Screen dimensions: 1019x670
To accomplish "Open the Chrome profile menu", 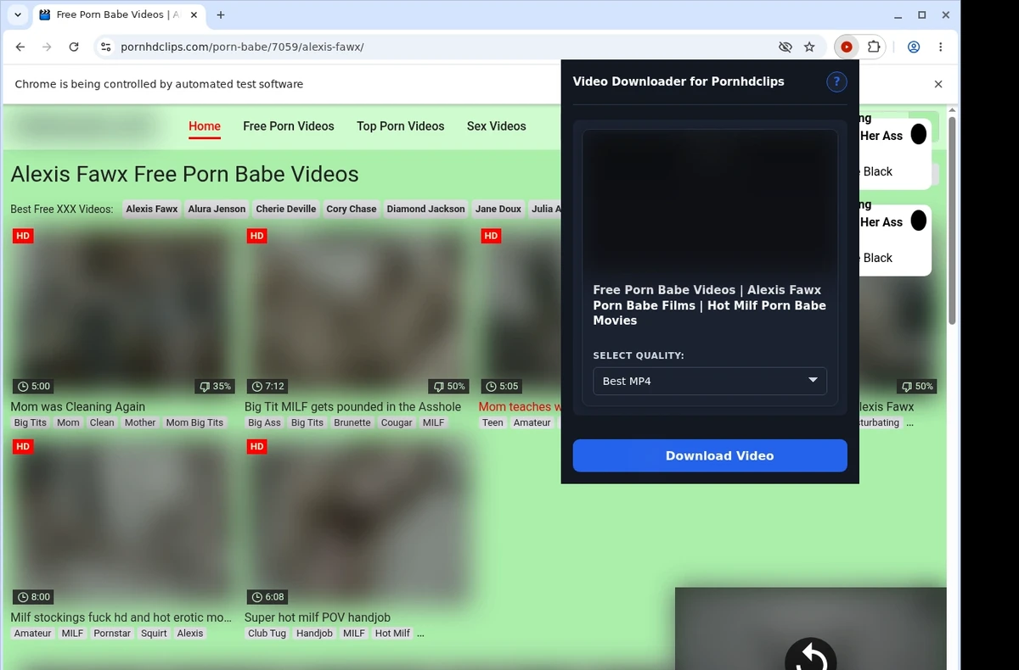I will click(x=914, y=47).
